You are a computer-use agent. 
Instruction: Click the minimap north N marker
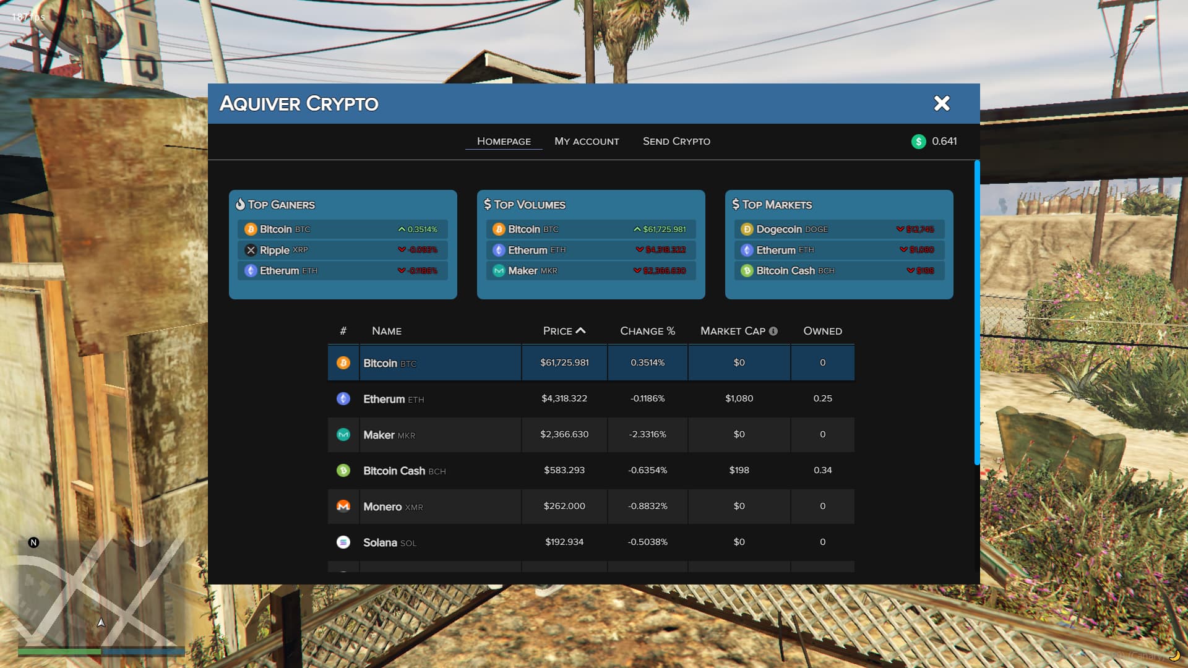pos(33,542)
